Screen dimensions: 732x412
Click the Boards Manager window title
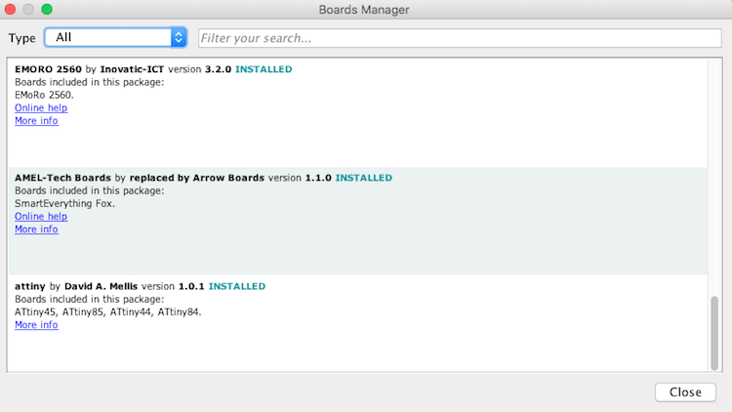click(364, 10)
